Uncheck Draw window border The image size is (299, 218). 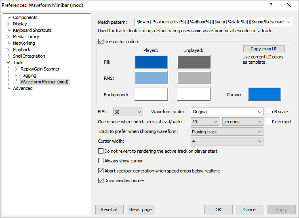(x=101, y=181)
